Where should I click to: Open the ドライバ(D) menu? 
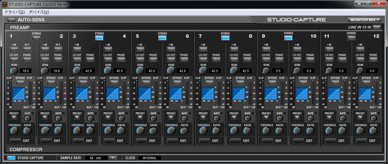point(14,12)
